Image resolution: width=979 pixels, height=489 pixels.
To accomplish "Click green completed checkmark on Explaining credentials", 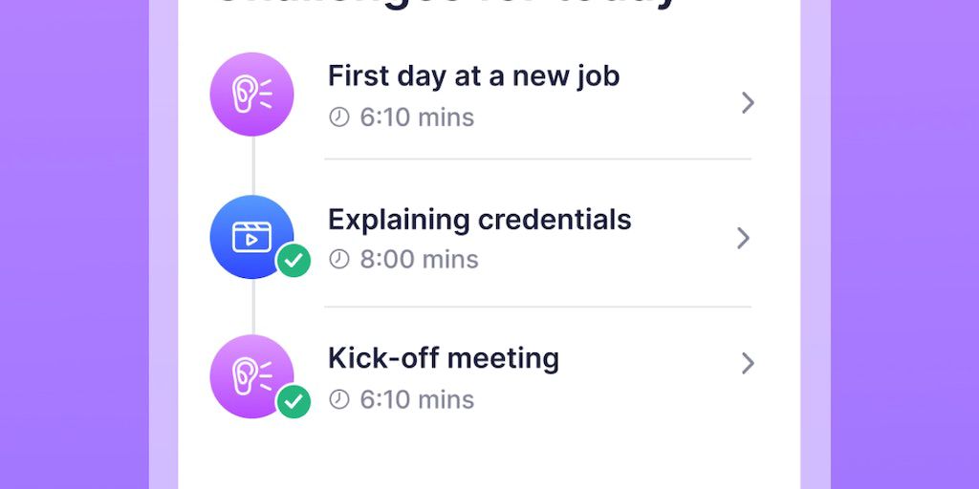I will [294, 261].
